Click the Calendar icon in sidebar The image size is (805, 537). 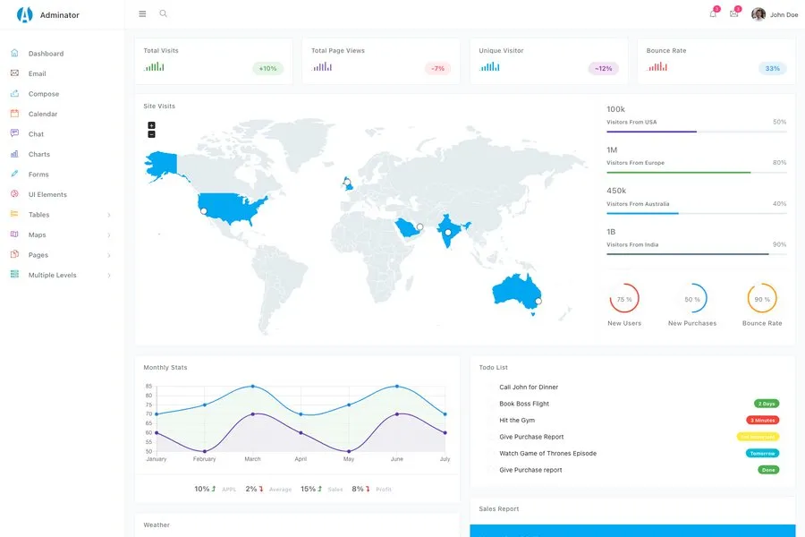pyautogui.click(x=14, y=114)
